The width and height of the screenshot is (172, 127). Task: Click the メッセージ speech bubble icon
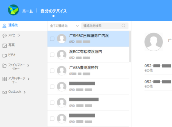click(4, 36)
